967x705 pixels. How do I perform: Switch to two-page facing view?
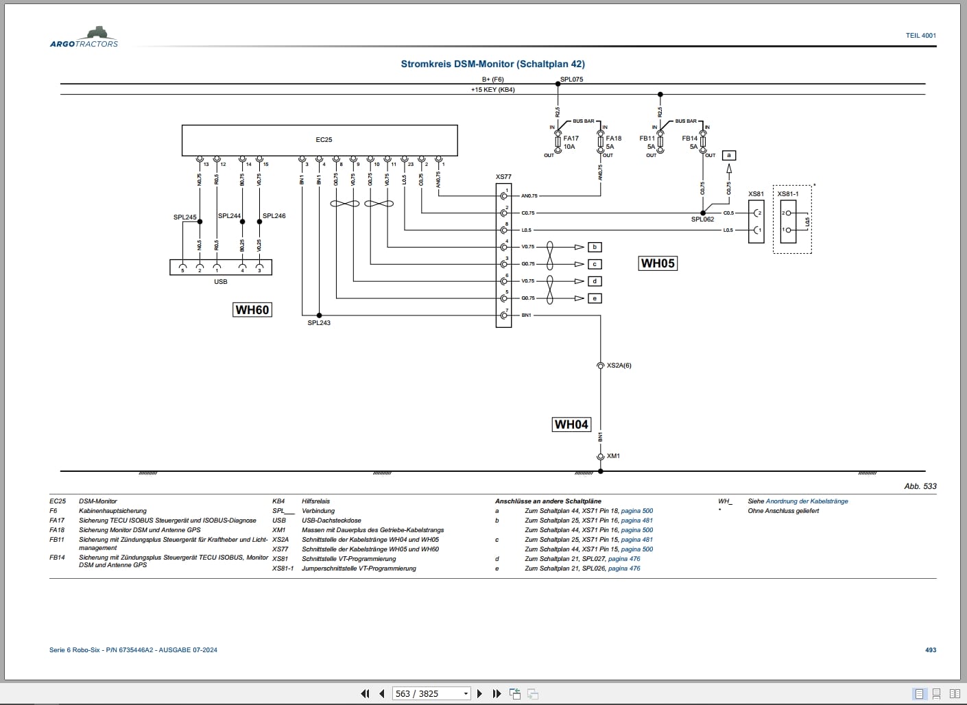point(954,693)
